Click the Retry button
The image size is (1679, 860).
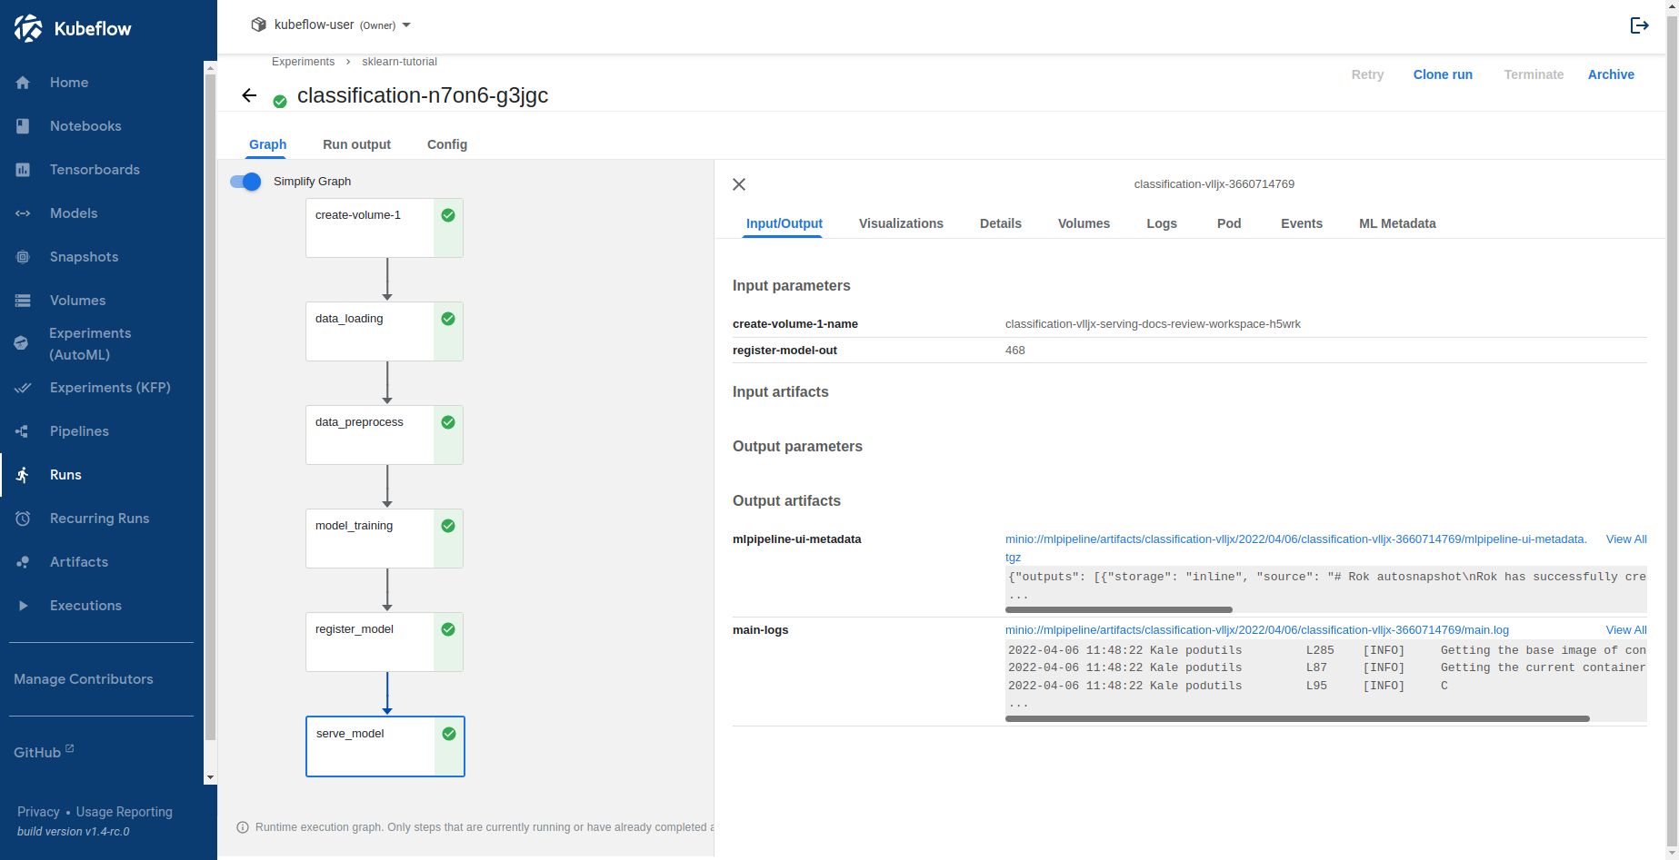coord(1367,74)
